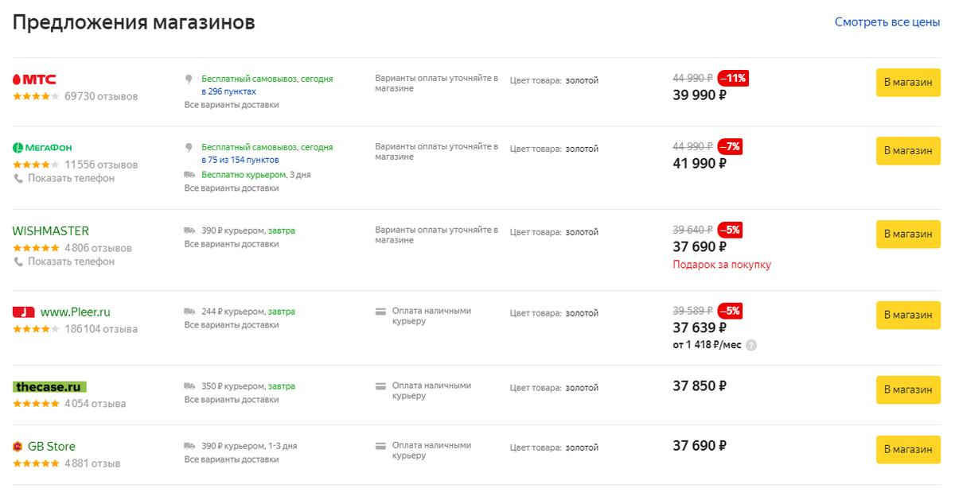
Task: Click the crossed-out price '39 640 ₽'
Action: coord(693,230)
